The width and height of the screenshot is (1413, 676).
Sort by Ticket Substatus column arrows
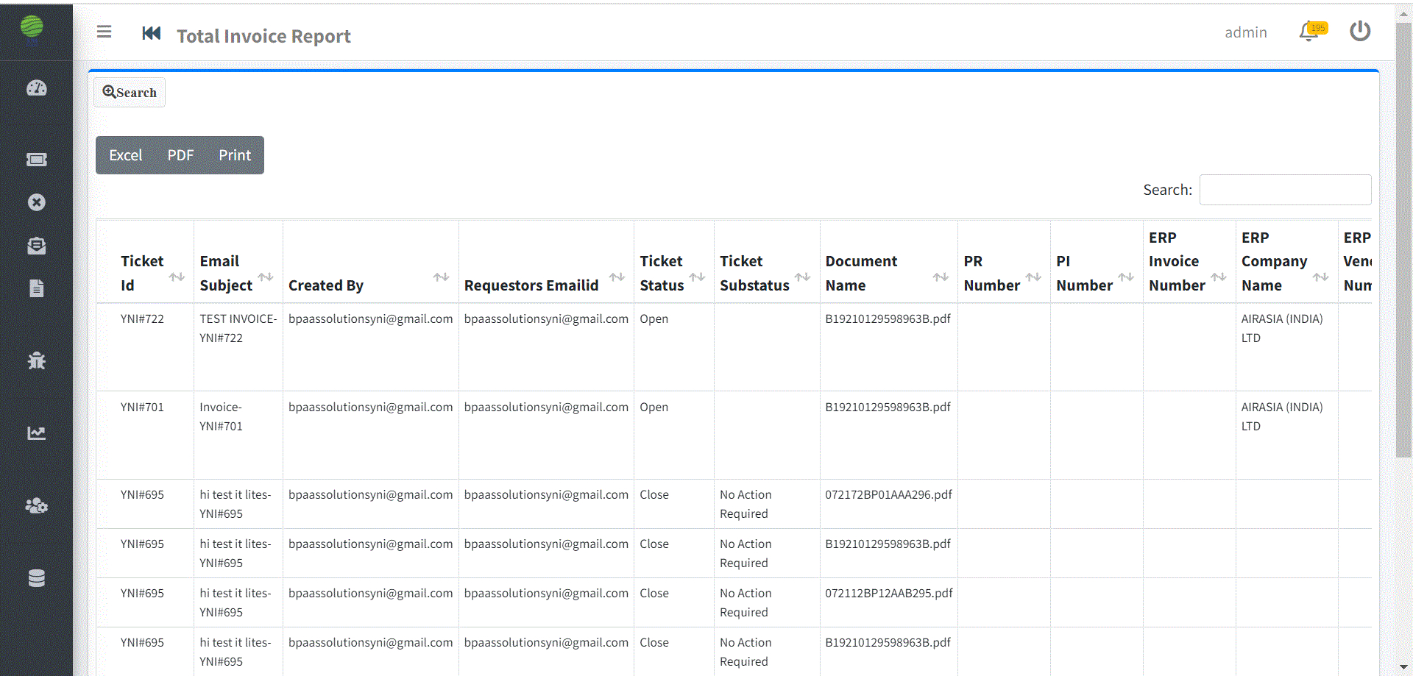pos(802,277)
